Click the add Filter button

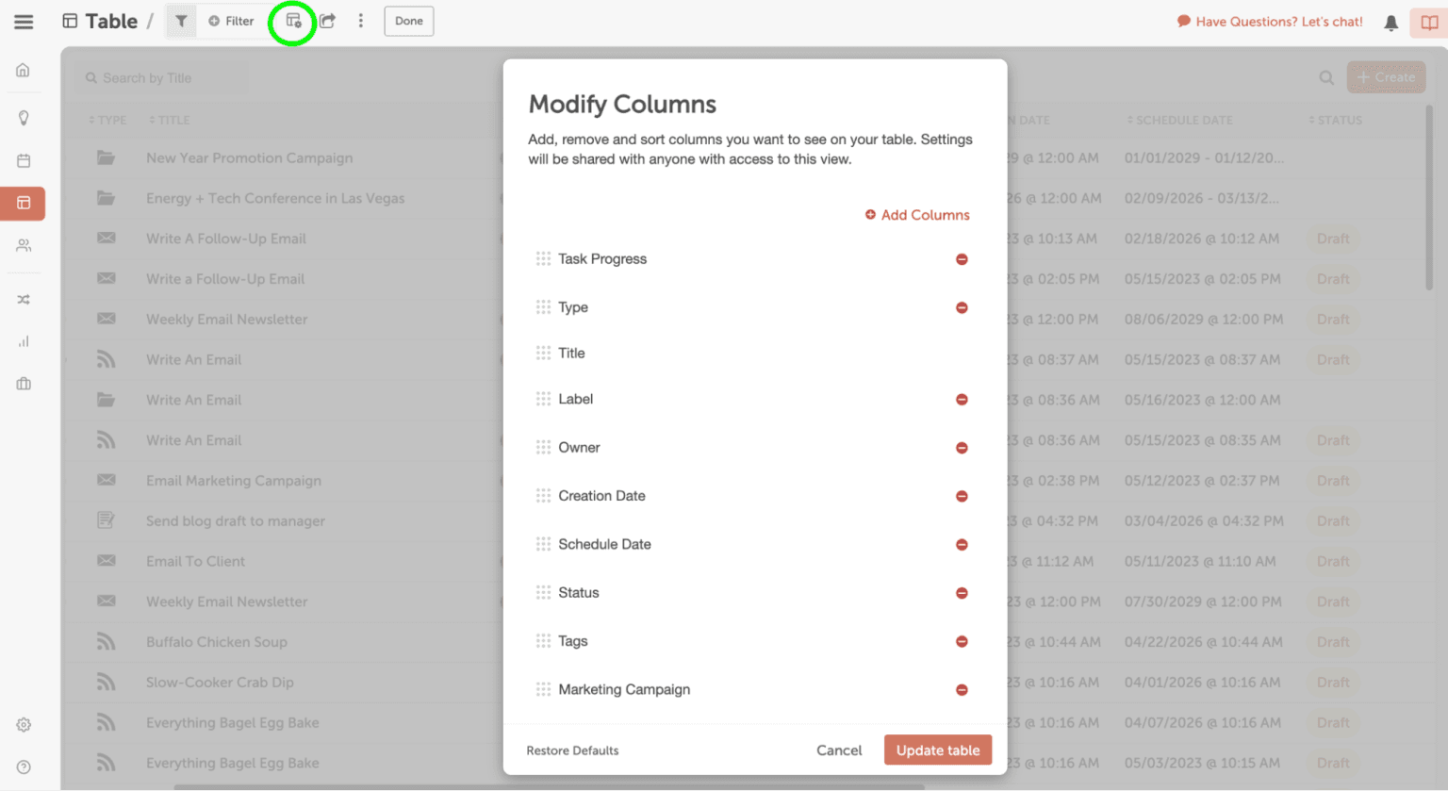pos(231,21)
